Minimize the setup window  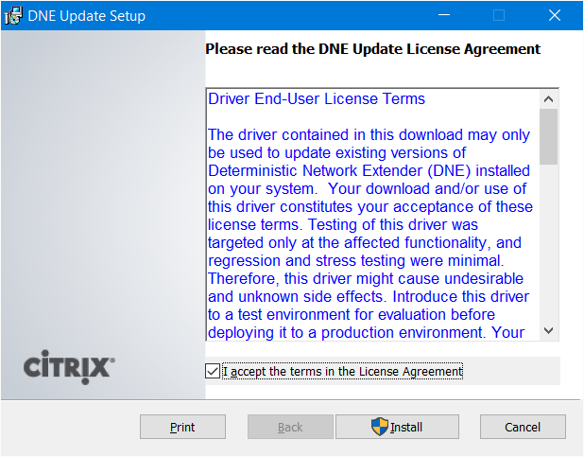tap(444, 16)
